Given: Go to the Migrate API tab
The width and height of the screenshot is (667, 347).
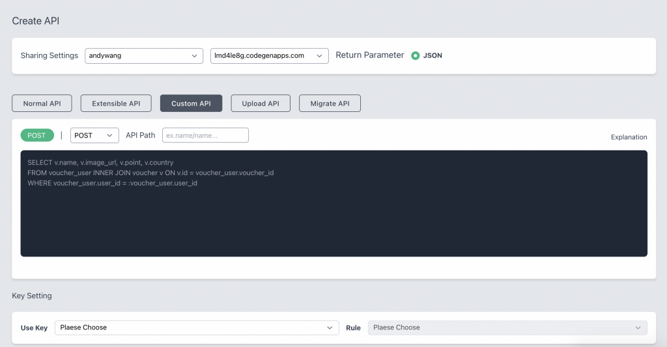Looking at the screenshot, I should (330, 104).
